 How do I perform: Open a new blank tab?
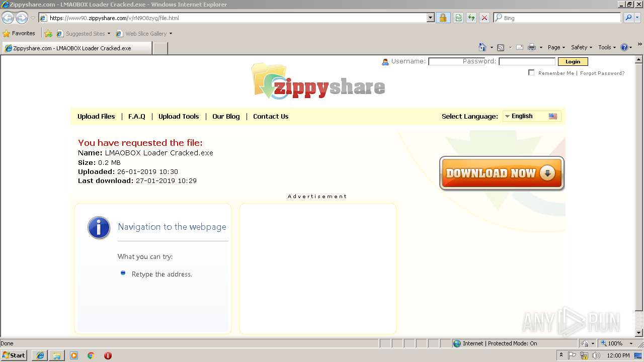160,48
